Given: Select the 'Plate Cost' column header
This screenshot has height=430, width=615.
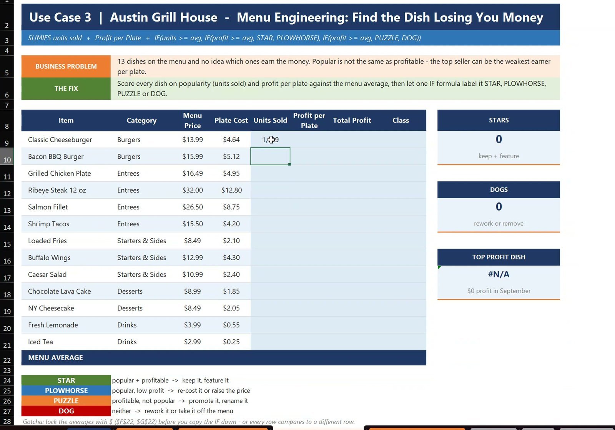Looking at the screenshot, I should (231, 120).
